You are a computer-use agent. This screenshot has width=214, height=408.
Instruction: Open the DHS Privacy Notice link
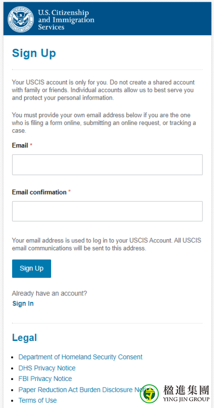pos(47,368)
